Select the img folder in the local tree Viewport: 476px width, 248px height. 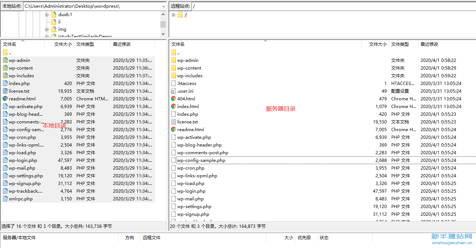point(62,29)
